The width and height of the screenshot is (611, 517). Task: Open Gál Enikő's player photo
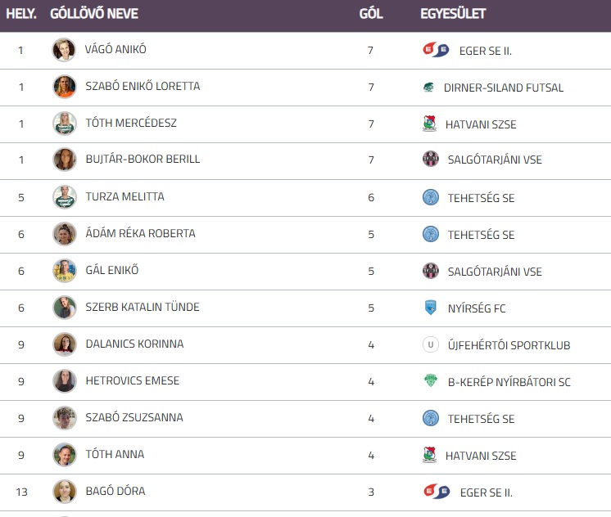coord(64,271)
